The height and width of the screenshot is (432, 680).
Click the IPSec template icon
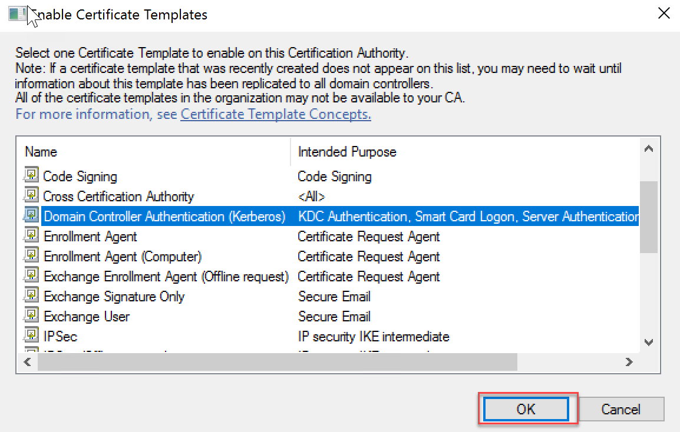31,336
